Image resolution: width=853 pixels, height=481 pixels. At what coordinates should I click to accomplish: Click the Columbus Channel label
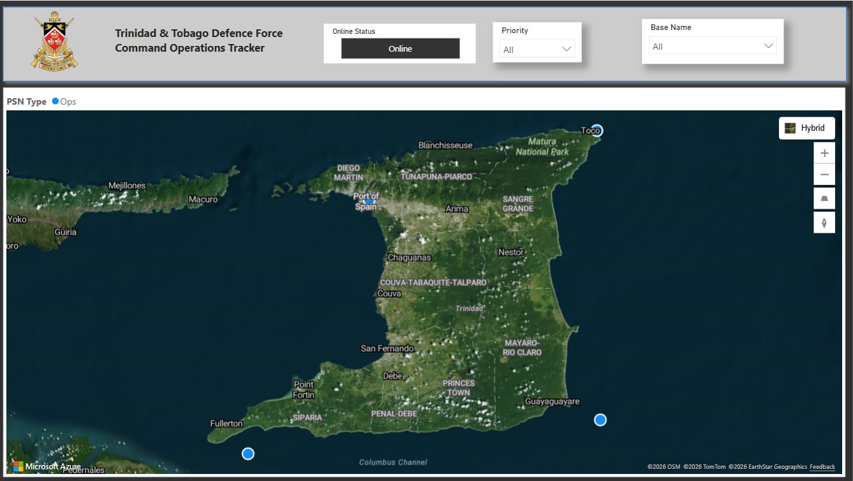click(393, 463)
